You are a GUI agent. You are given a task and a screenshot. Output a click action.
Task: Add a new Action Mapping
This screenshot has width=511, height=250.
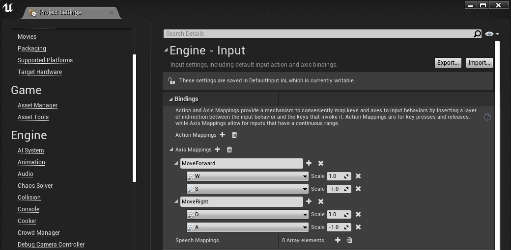tap(222, 135)
